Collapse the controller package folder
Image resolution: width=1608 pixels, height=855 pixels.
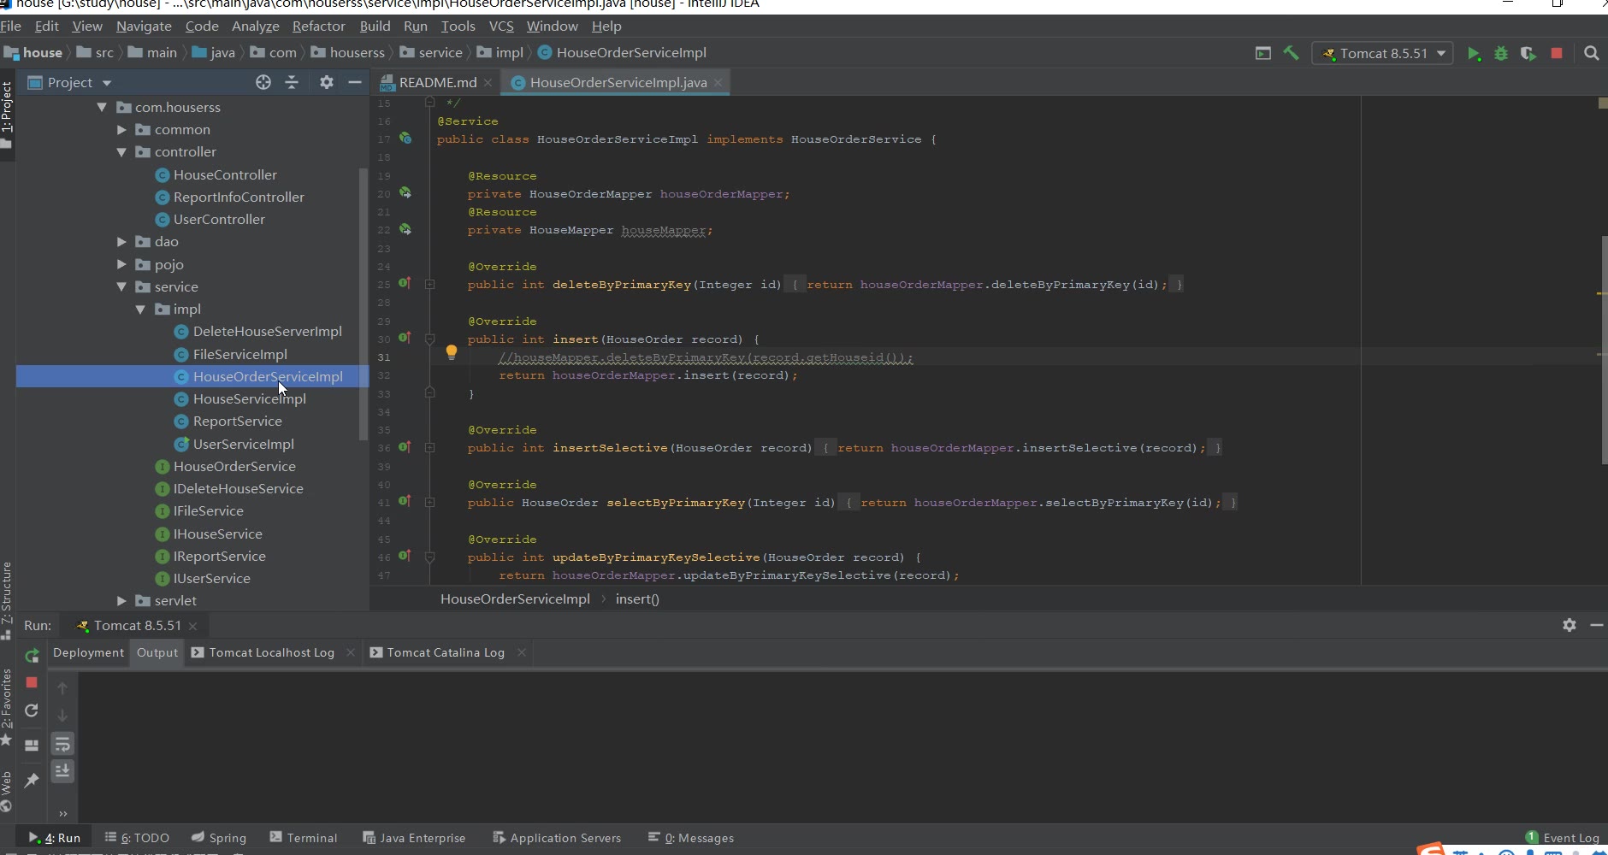(121, 152)
